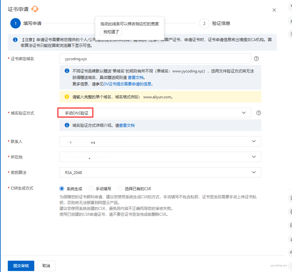Click help icon next to 域名验证方式 dropdown
The height and width of the screenshot is (272, 292).
[x=258, y=113]
